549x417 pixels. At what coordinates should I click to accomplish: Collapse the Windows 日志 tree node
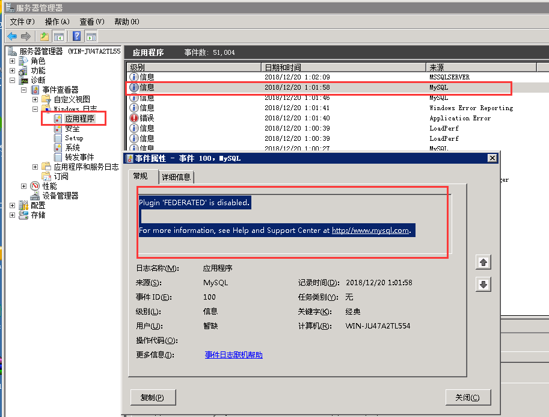(x=35, y=110)
